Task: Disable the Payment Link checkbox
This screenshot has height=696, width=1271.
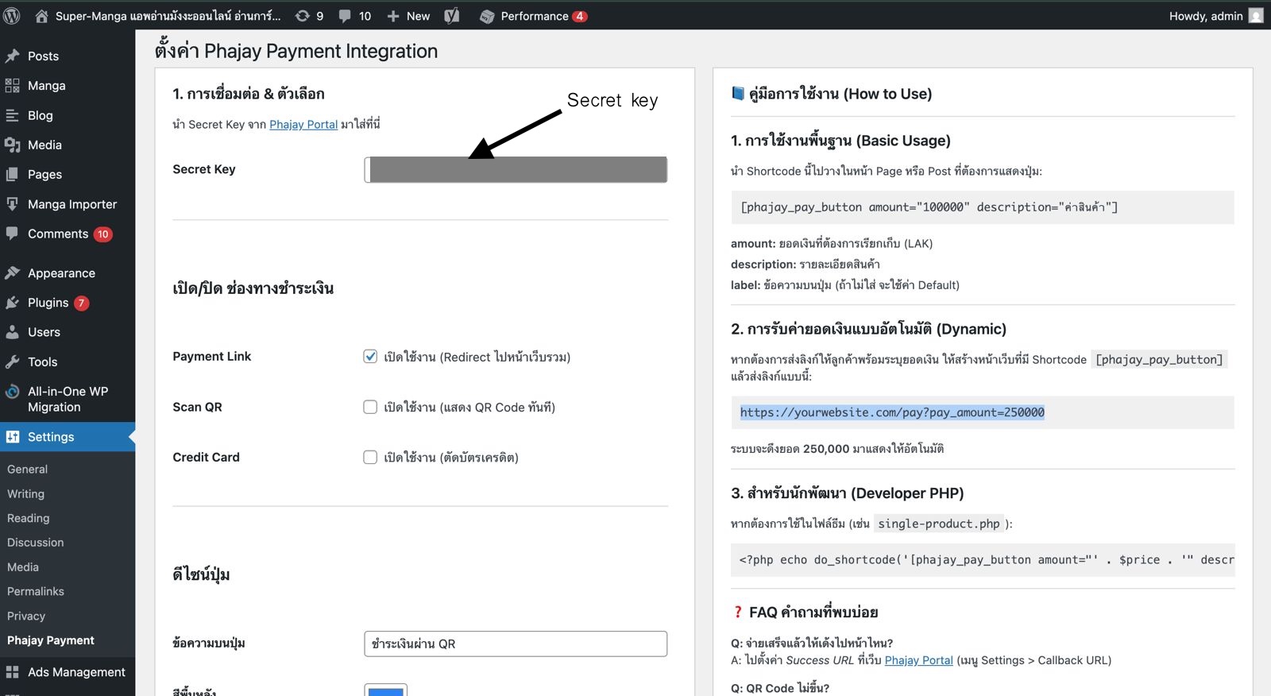Action: (370, 356)
